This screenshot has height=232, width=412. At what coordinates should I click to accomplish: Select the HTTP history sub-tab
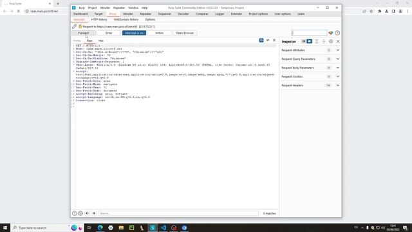coord(99,19)
